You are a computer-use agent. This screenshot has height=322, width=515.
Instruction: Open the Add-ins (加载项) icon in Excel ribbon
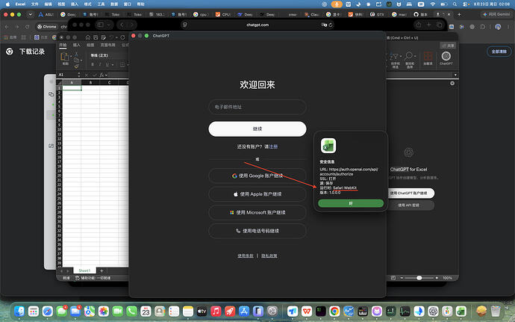pos(428,56)
